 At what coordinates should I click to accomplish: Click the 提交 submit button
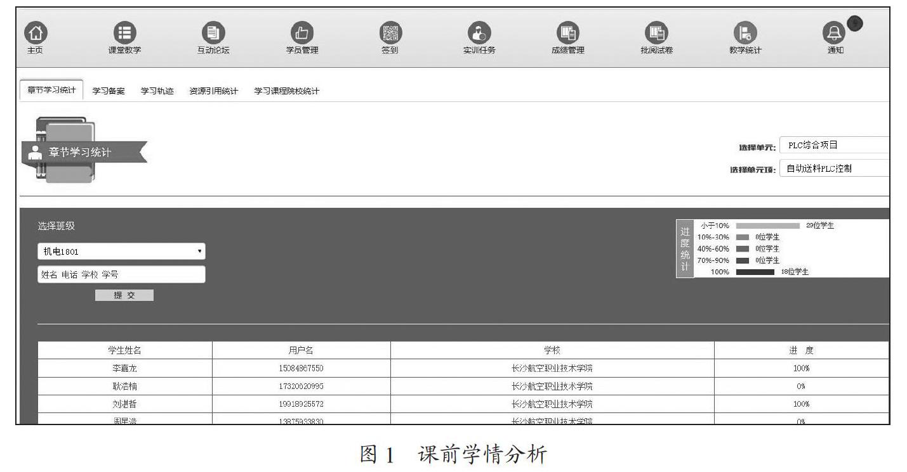124,295
